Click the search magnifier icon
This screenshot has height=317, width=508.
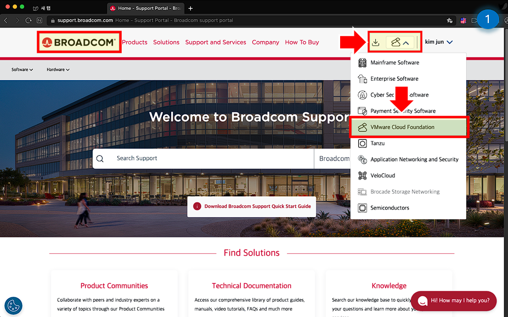[x=100, y=158]
